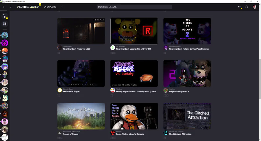The width and height of the screenshot is (261, 141).
Task: Open the Game Jolt home logo
Action: (x=28, y=7)
